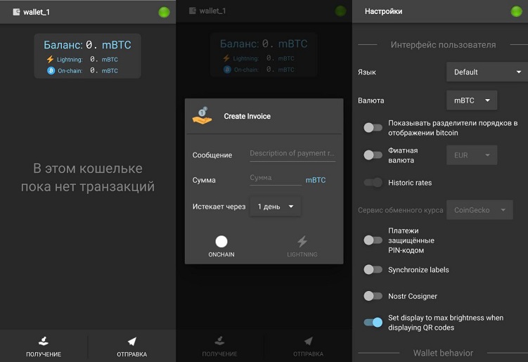This screenshot has height=362, width=528.
Task: Toggle the Synchronize labels switch
Action: tap(373, 270)
